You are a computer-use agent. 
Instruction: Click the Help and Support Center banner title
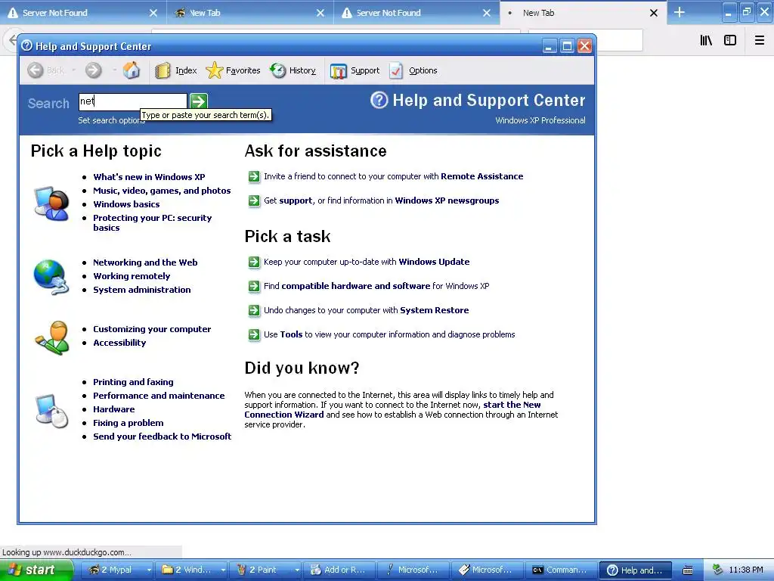pyautogui.click(x=489, y=101)
